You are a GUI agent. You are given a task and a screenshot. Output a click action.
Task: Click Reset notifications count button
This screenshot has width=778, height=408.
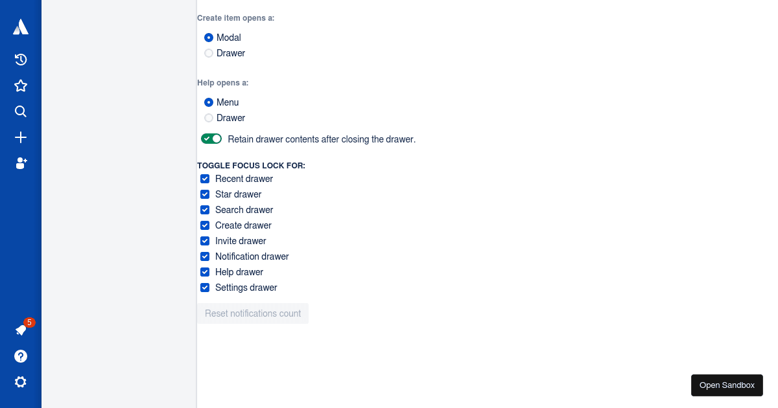click(253, 313)
